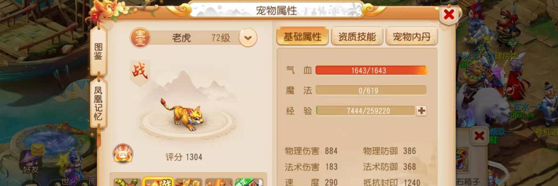Switch to the 基础属性 tab
Viewport: 558px width, 186px height.
pyautogui.click(x=302, y=37)
